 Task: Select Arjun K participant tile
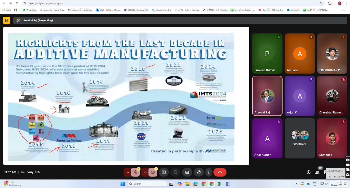tap(300, 96)
